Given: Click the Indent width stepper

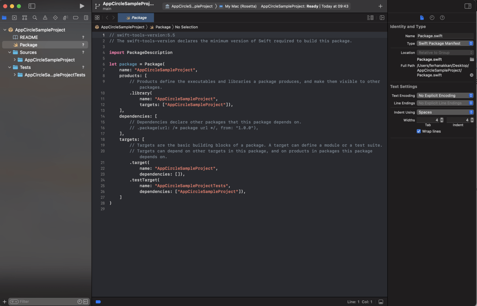Looking at the screenshot, I should click(472, 120).
